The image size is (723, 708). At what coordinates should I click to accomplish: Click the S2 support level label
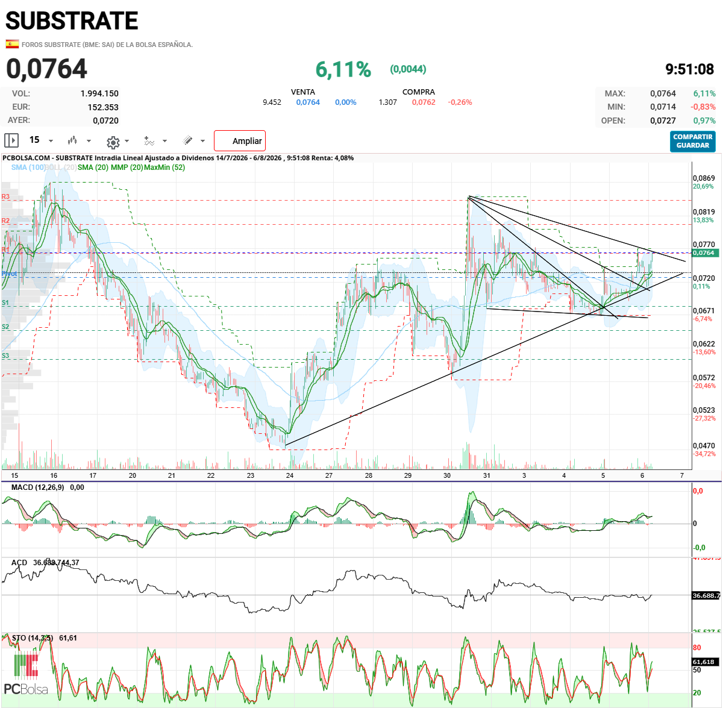click(5, 327)
